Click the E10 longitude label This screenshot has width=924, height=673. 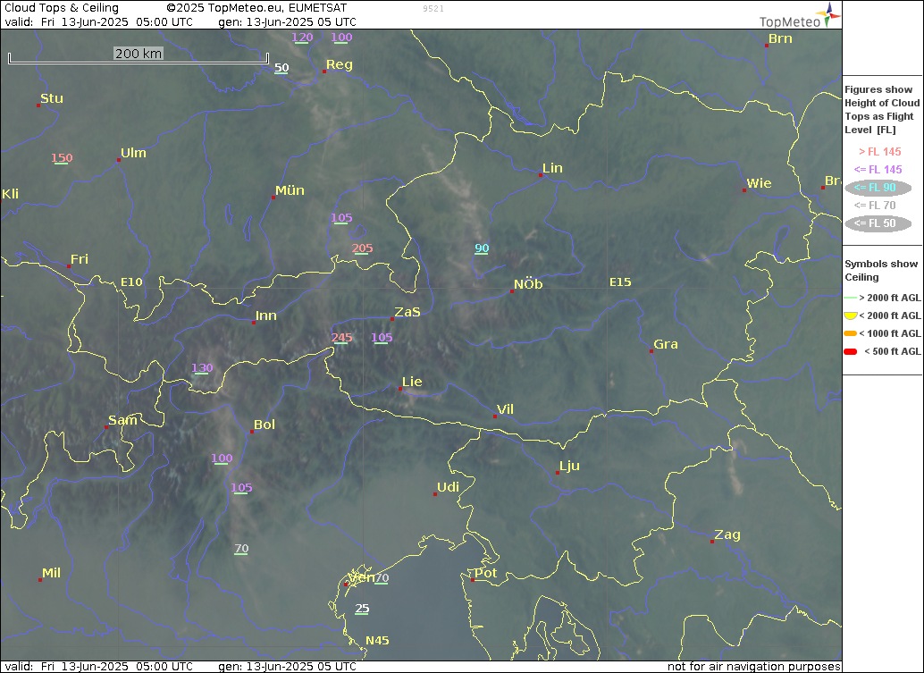(131, 282)
